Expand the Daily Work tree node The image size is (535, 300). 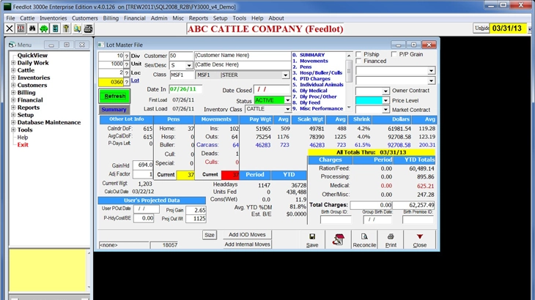[x=13, y=63]
